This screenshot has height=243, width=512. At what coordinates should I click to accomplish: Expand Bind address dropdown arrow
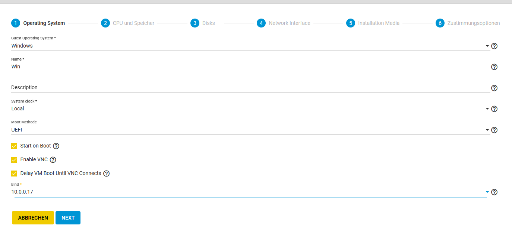click(487, 192)
